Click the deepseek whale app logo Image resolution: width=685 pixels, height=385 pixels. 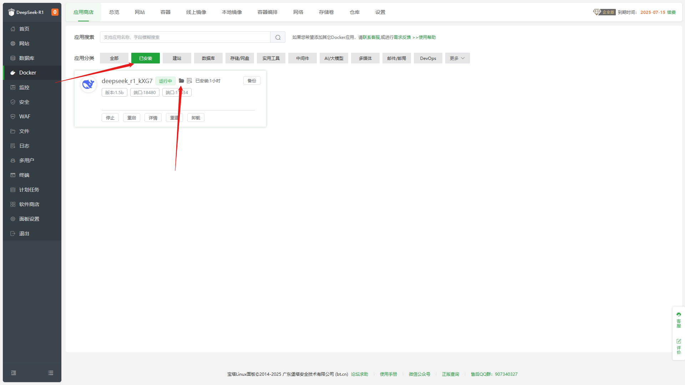click(88, 84)
